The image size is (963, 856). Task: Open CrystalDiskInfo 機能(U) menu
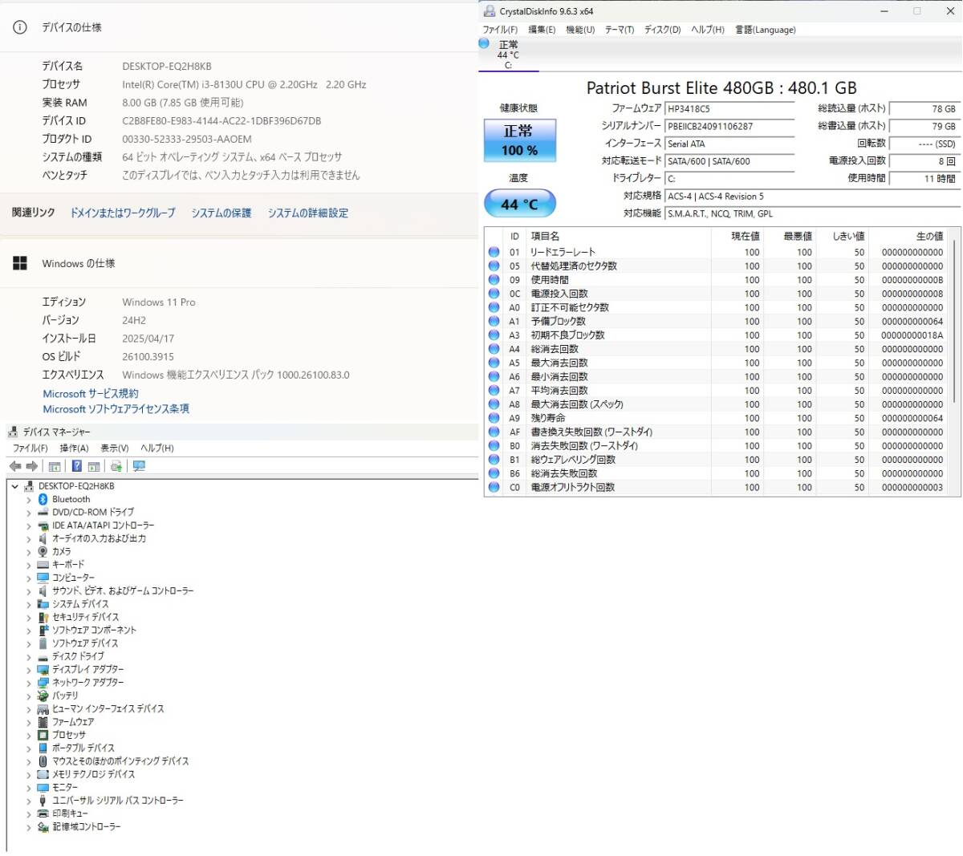tap(580, 30)
